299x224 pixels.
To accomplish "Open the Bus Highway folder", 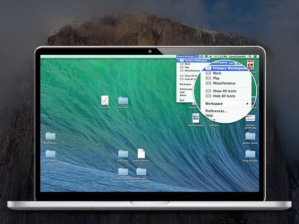I will coord(50,136).
